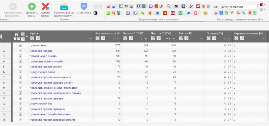Click the "Страница позиции [Ya]" column header
This screenshot has height=126, width=269.
pos(248,33)
